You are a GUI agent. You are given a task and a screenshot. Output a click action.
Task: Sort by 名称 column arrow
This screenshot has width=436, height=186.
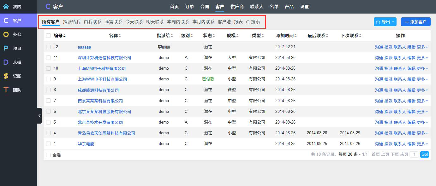(120, 36)
